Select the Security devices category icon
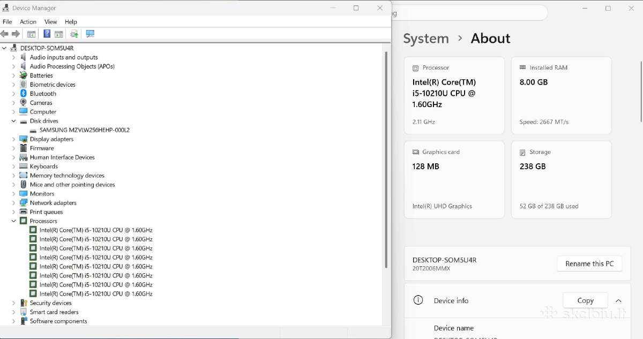The image size is (643, 339). pyautogui.click(x=24, y=303)
